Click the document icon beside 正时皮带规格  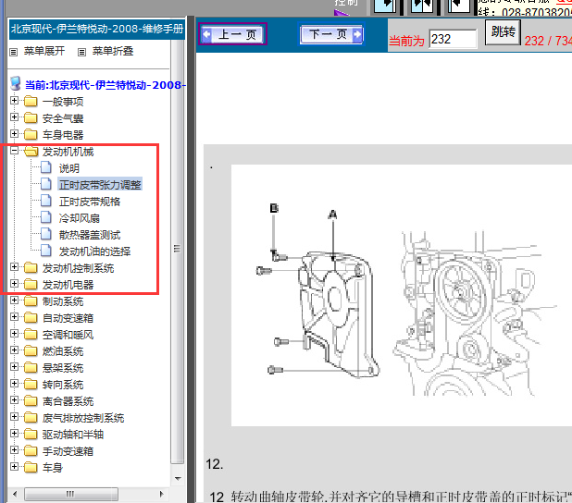(45, 201)
